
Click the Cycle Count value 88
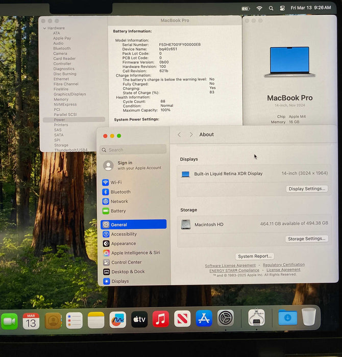click(163, 101)
